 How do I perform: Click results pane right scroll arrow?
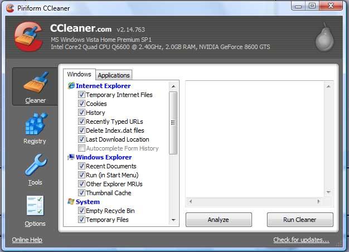point(319,201)
